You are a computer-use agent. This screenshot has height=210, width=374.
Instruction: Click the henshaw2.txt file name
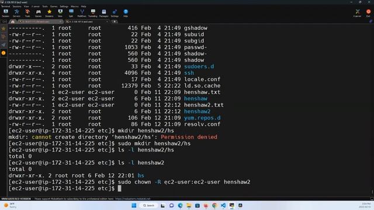click(x=204, y=105)
